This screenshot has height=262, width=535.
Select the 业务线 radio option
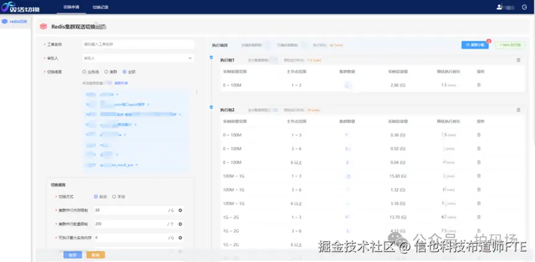(90, 72)
